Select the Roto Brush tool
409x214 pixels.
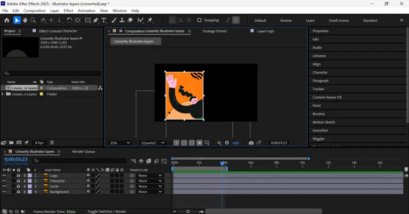coord(141,20)
